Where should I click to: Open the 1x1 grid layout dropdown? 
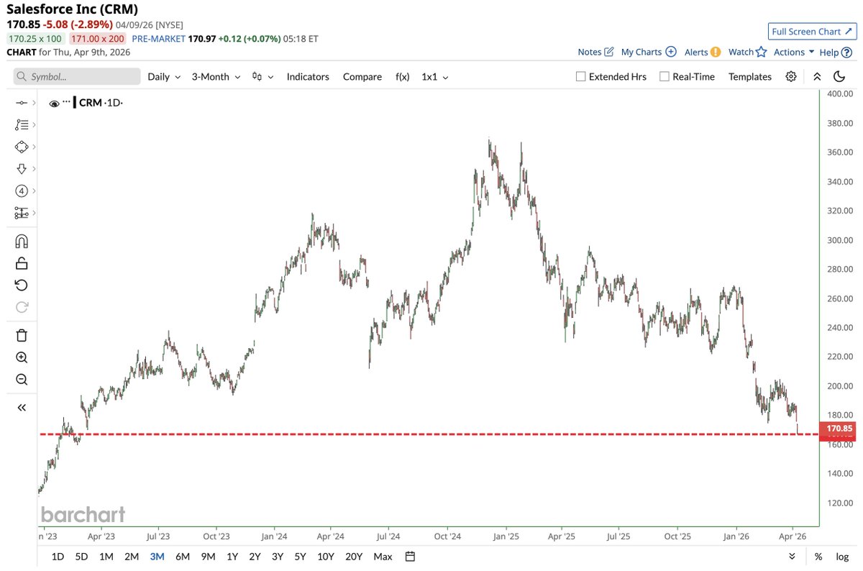pos(434,76)
